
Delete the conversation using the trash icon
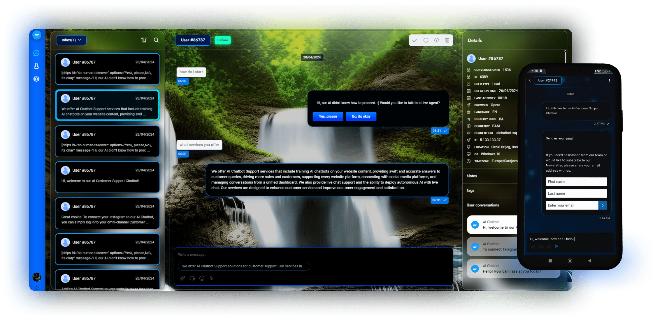[x=447, y=40]
